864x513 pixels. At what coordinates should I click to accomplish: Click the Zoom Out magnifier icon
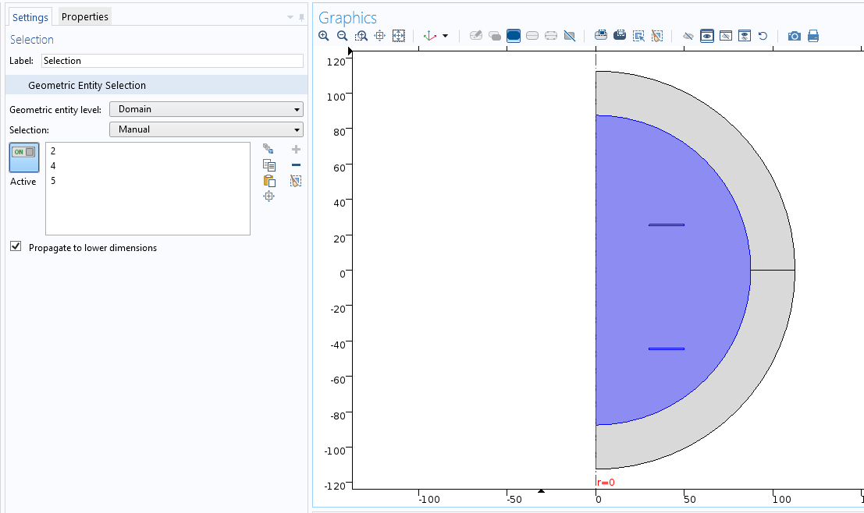(343, 36)
